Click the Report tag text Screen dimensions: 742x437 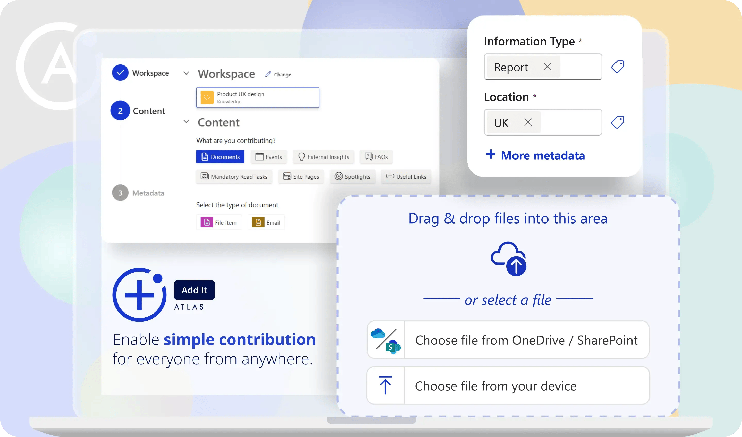[x=511, y=68]
